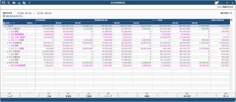Click company name OBC商事株式会社

click(x=225, y=7)
